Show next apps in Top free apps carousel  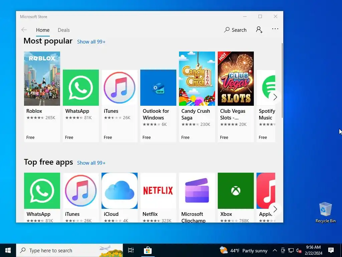pyautogui.click(x=275, y=209)
